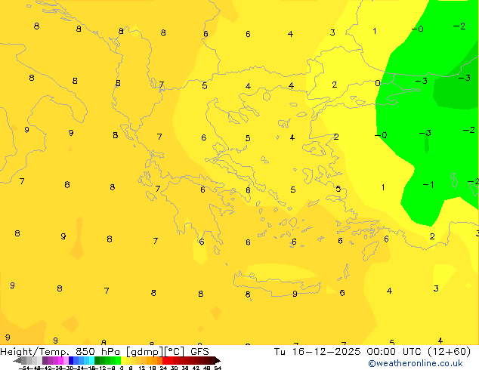This screenshot has height=370, width=479.
Task: Click the '[°C]' unit label
Action: tap(174, 352)
